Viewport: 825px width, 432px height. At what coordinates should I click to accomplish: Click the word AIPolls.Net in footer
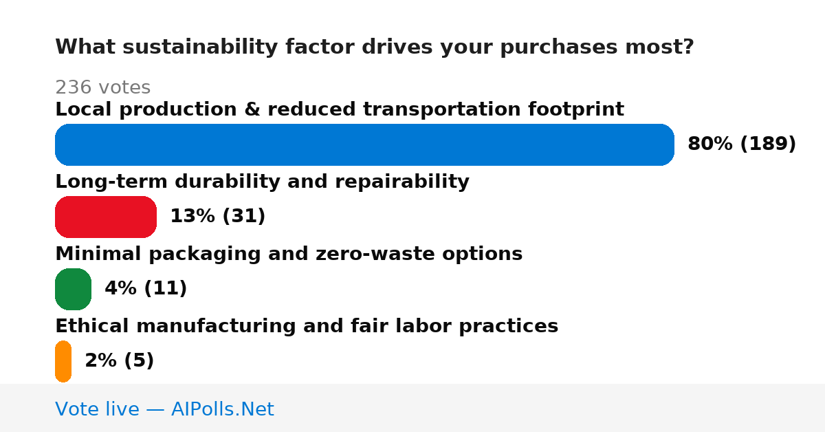click(222, 409)
